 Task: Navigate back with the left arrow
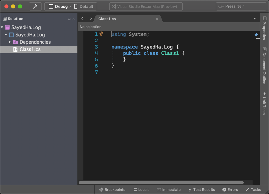pos(82,18)
